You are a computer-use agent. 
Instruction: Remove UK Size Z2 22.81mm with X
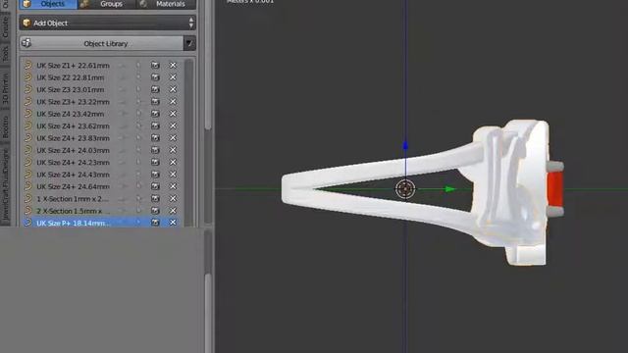tap(173, 77)
